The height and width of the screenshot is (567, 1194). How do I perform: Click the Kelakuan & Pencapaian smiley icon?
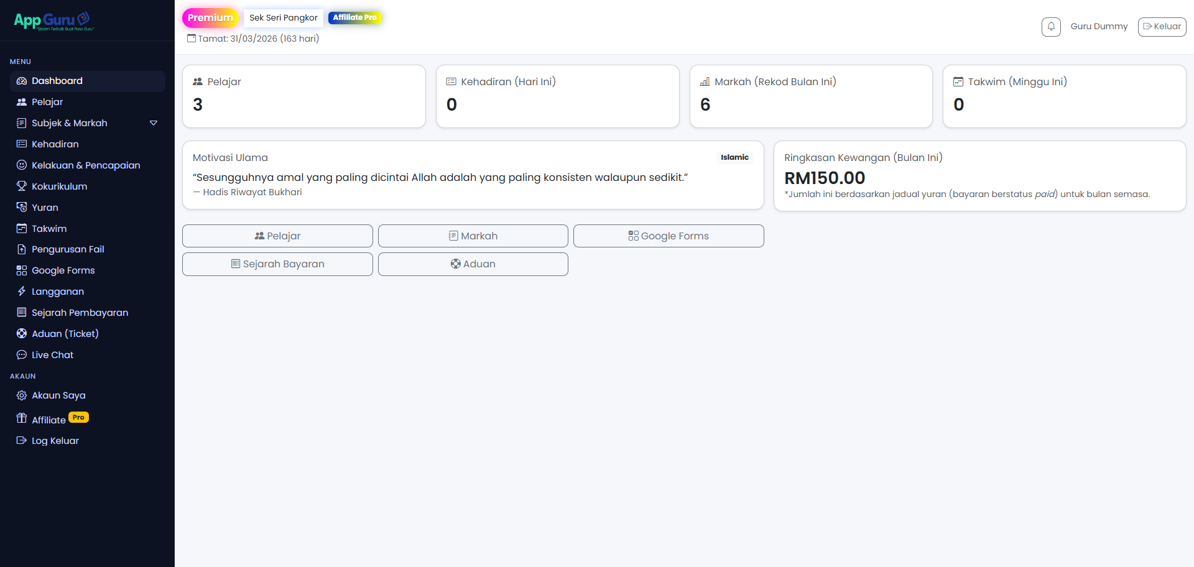22,165
